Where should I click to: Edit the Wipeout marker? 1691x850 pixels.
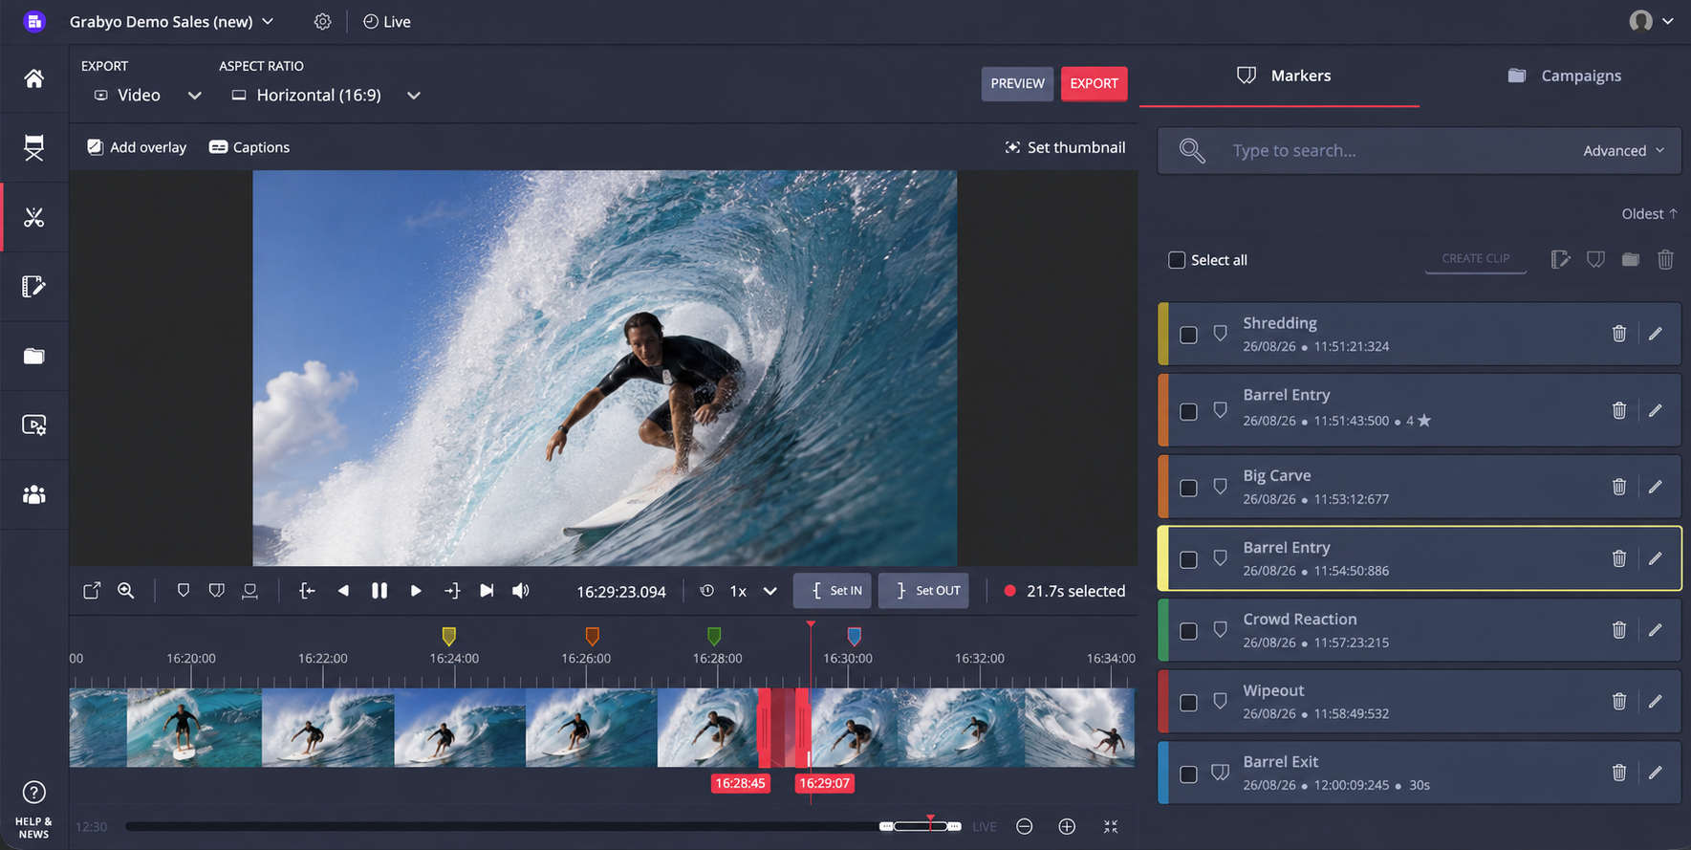(x=1656, y=702)
